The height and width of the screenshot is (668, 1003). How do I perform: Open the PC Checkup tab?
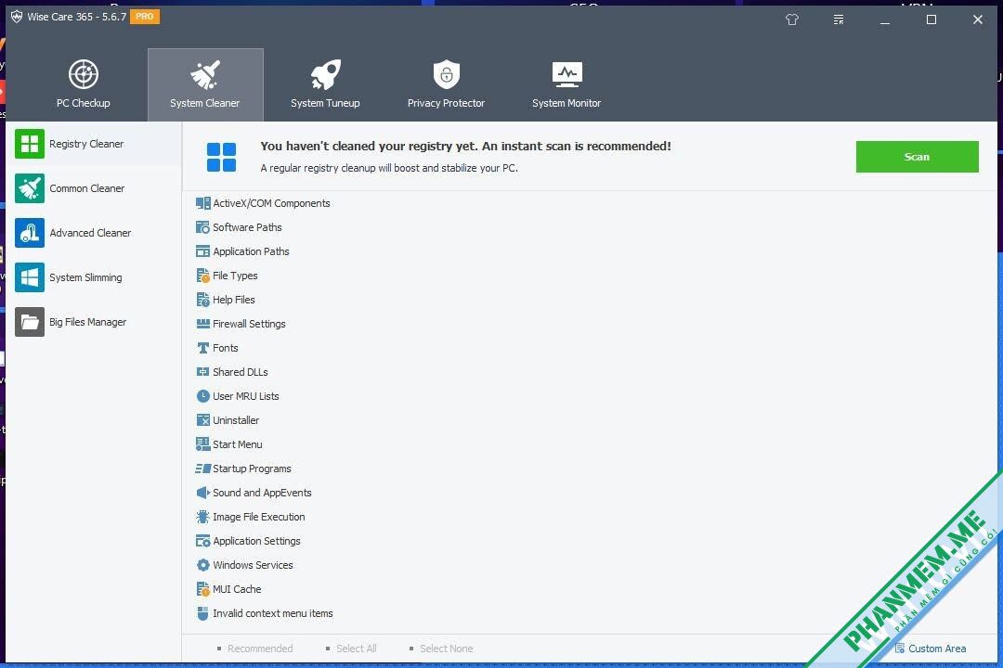point(84,84)
